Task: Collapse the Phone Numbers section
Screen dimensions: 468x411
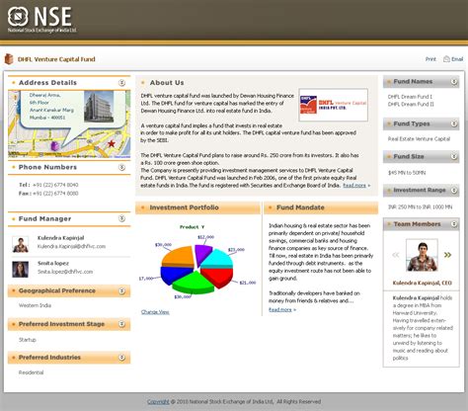Action: (x=121, y=167)
